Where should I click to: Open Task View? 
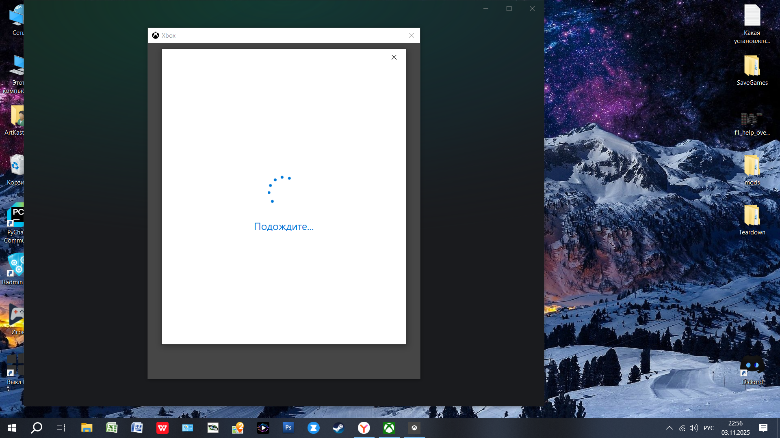[61, 427]
